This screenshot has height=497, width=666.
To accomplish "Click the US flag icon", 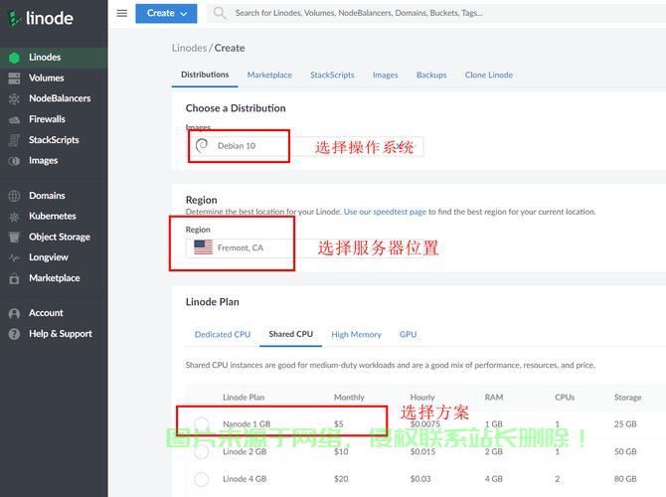I will click(203, 248).
